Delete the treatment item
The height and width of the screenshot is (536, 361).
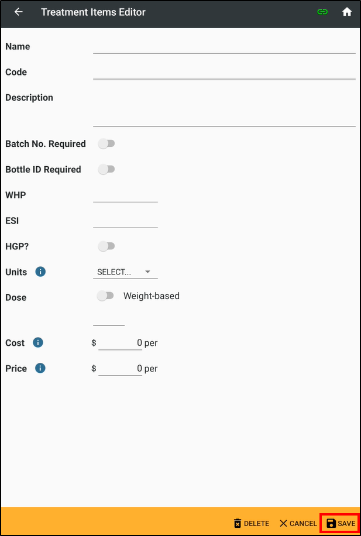[251, 523]
